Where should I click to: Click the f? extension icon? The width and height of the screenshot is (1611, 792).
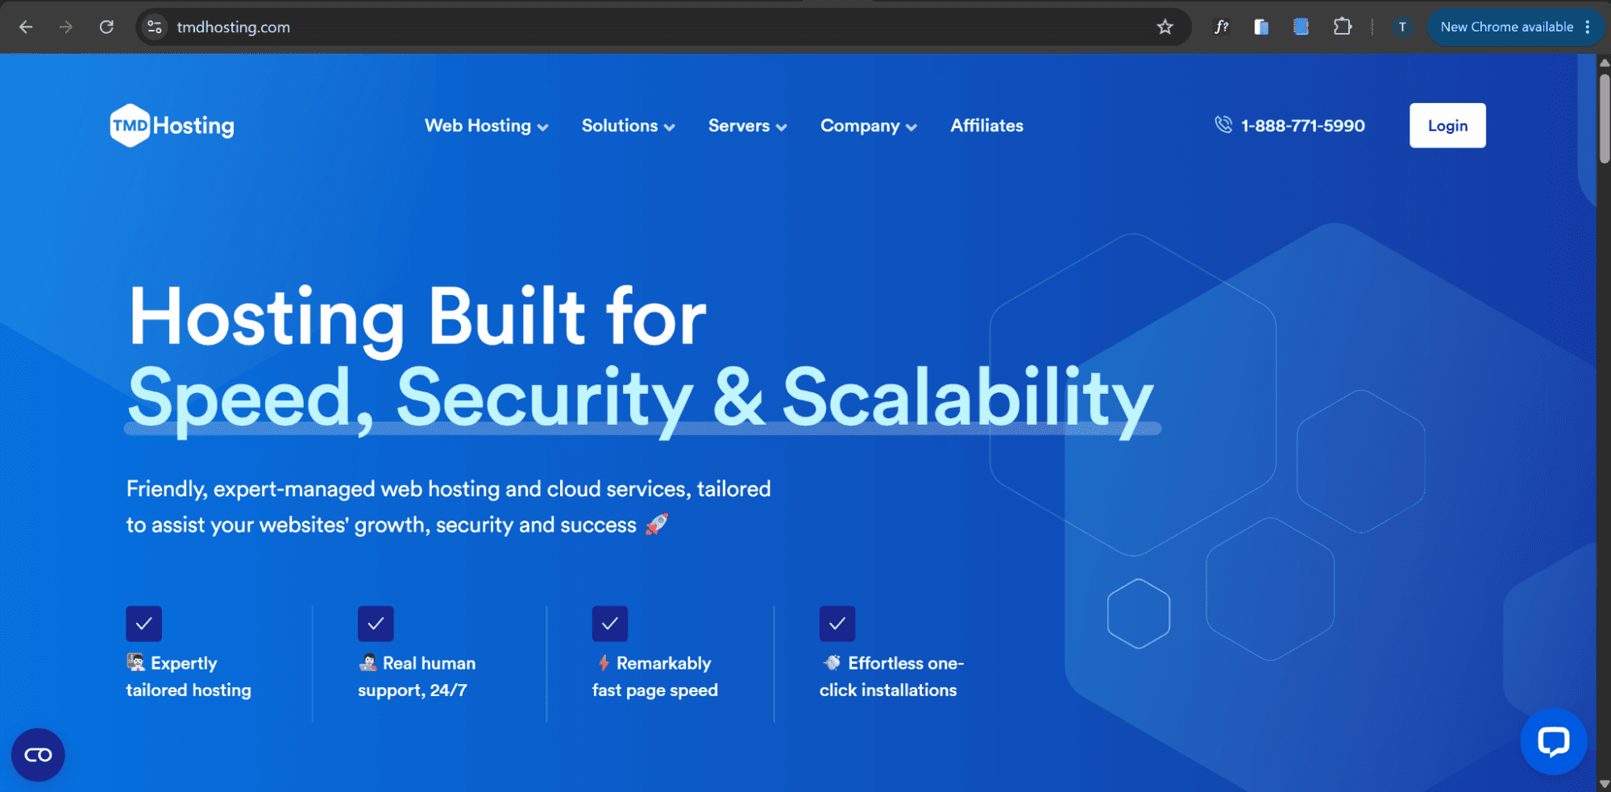click(1221, 27)
